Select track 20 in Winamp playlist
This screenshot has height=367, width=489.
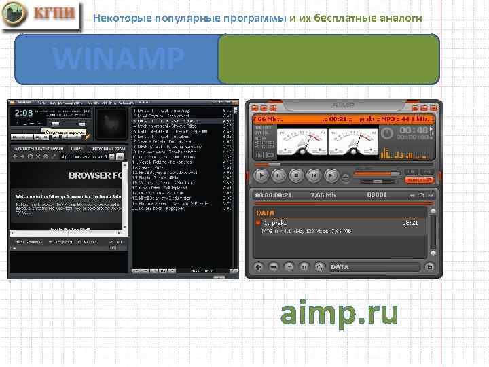(x=182, y=208)
